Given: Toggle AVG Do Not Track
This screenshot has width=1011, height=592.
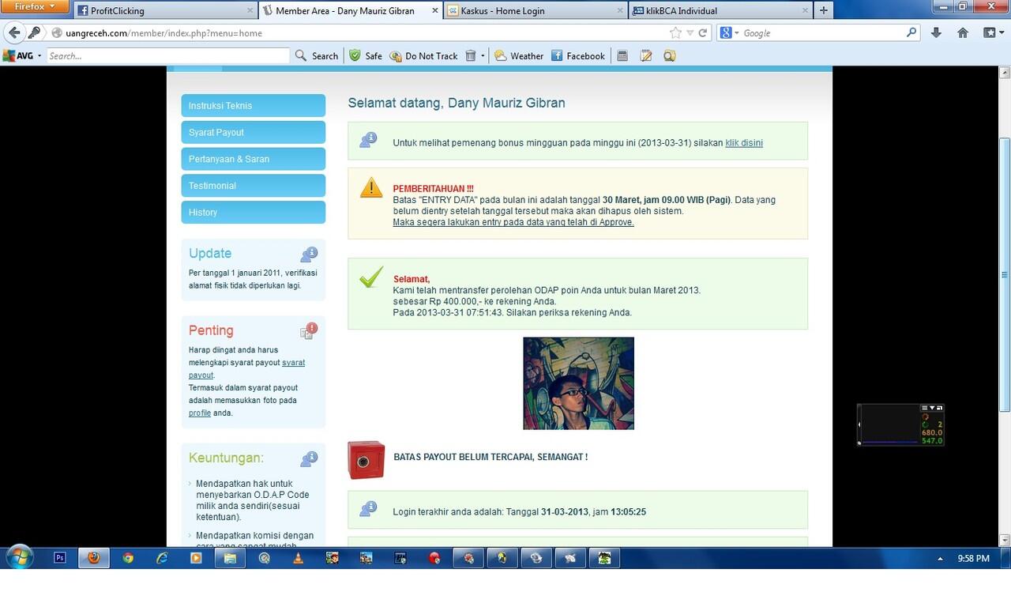Looking at the screenshot, I should pyautogui.click(x=423, y=56).
